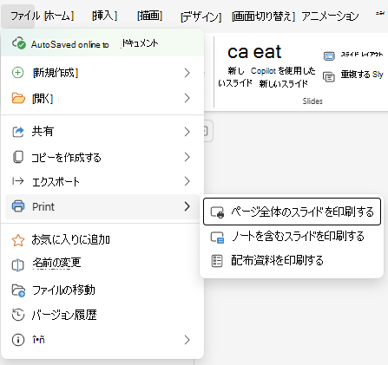Select the ファイルの移動 menu entry

click(x=102, y=290)
